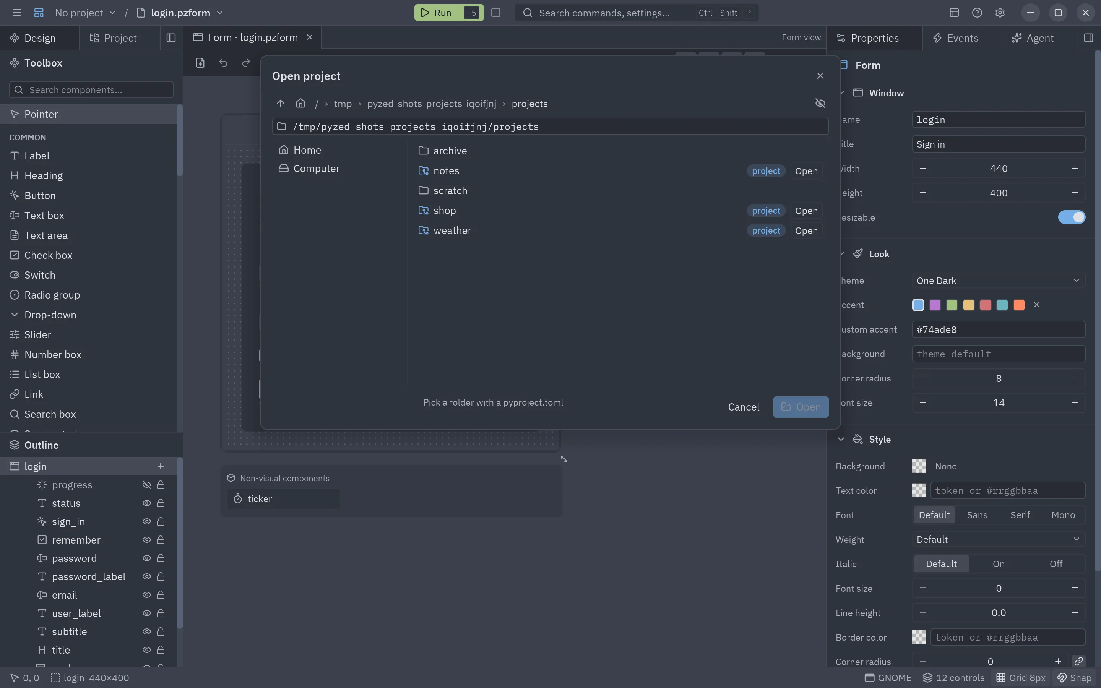Open the layout panel icon in title bar

click(x=954, y=13)
